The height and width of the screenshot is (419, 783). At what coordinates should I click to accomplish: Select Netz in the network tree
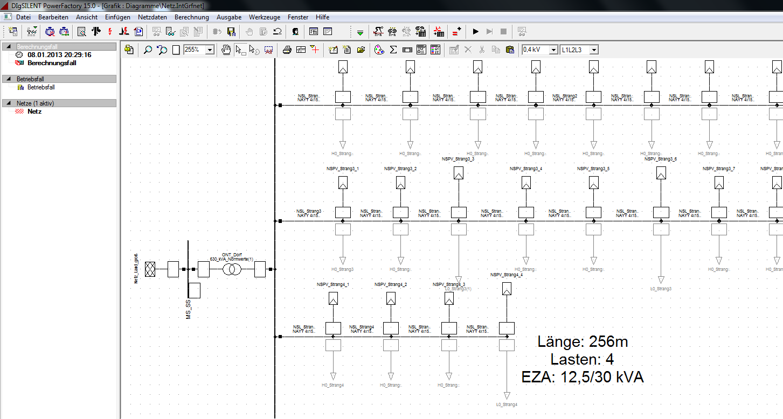tap(34, 111)
